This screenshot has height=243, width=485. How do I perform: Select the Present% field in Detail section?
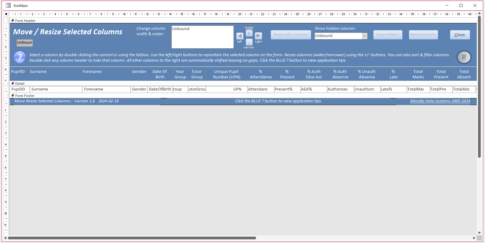(287, 89)
